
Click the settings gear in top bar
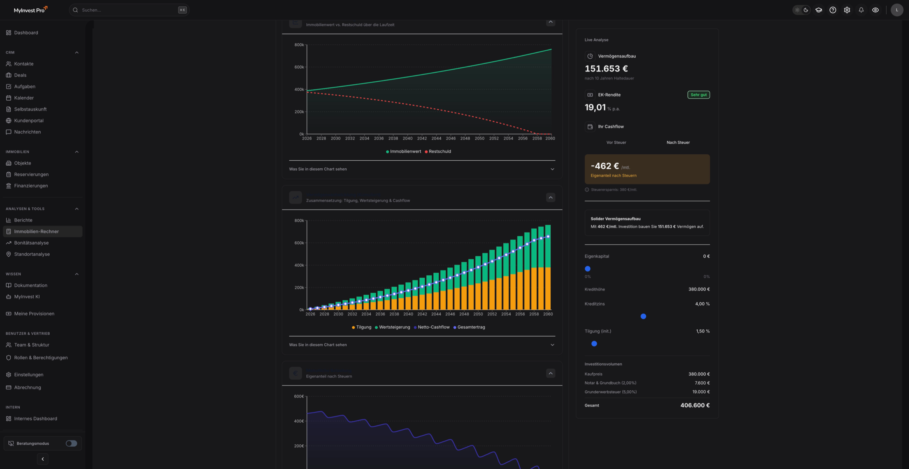[x=847, y=10]
